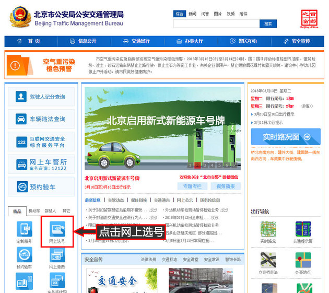
Task: Open the 安全常识 link
Action: [211, 260]
